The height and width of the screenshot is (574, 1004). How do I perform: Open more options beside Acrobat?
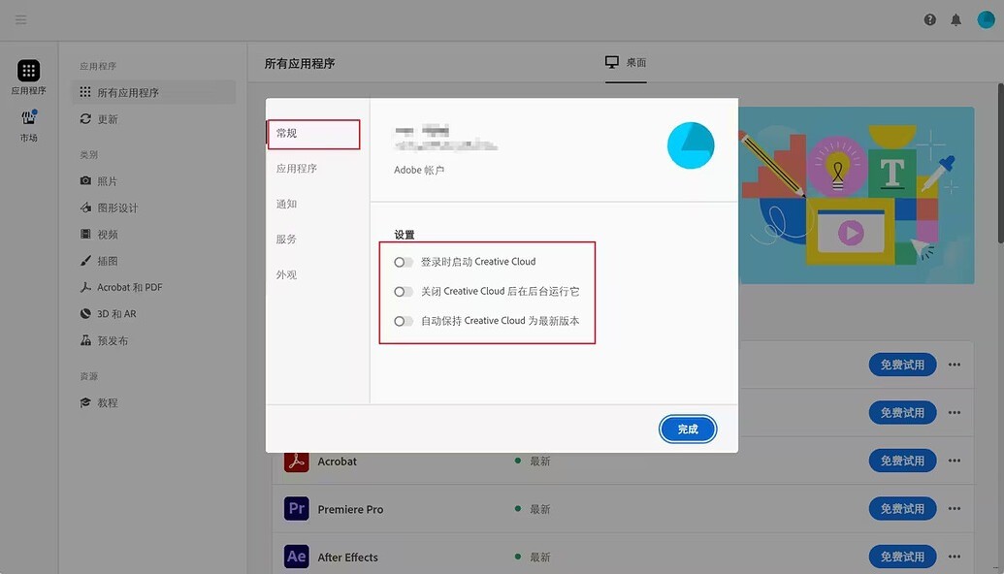(955, 461)
